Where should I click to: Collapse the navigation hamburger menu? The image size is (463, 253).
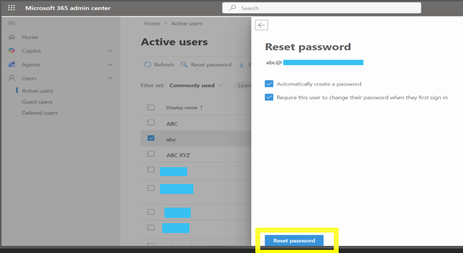tap(12, 23)
